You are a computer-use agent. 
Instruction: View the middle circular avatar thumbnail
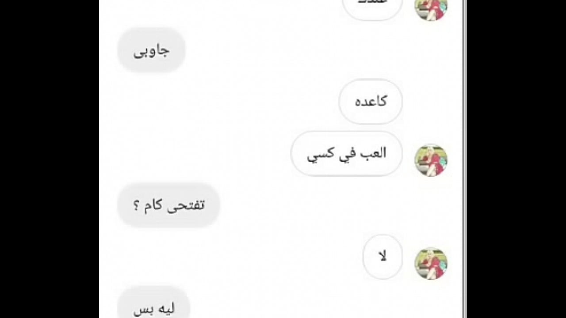click(x=431, y=160)
